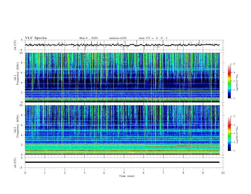Click the "2" tick on ch.1 frequency axis

pos(22,93)
